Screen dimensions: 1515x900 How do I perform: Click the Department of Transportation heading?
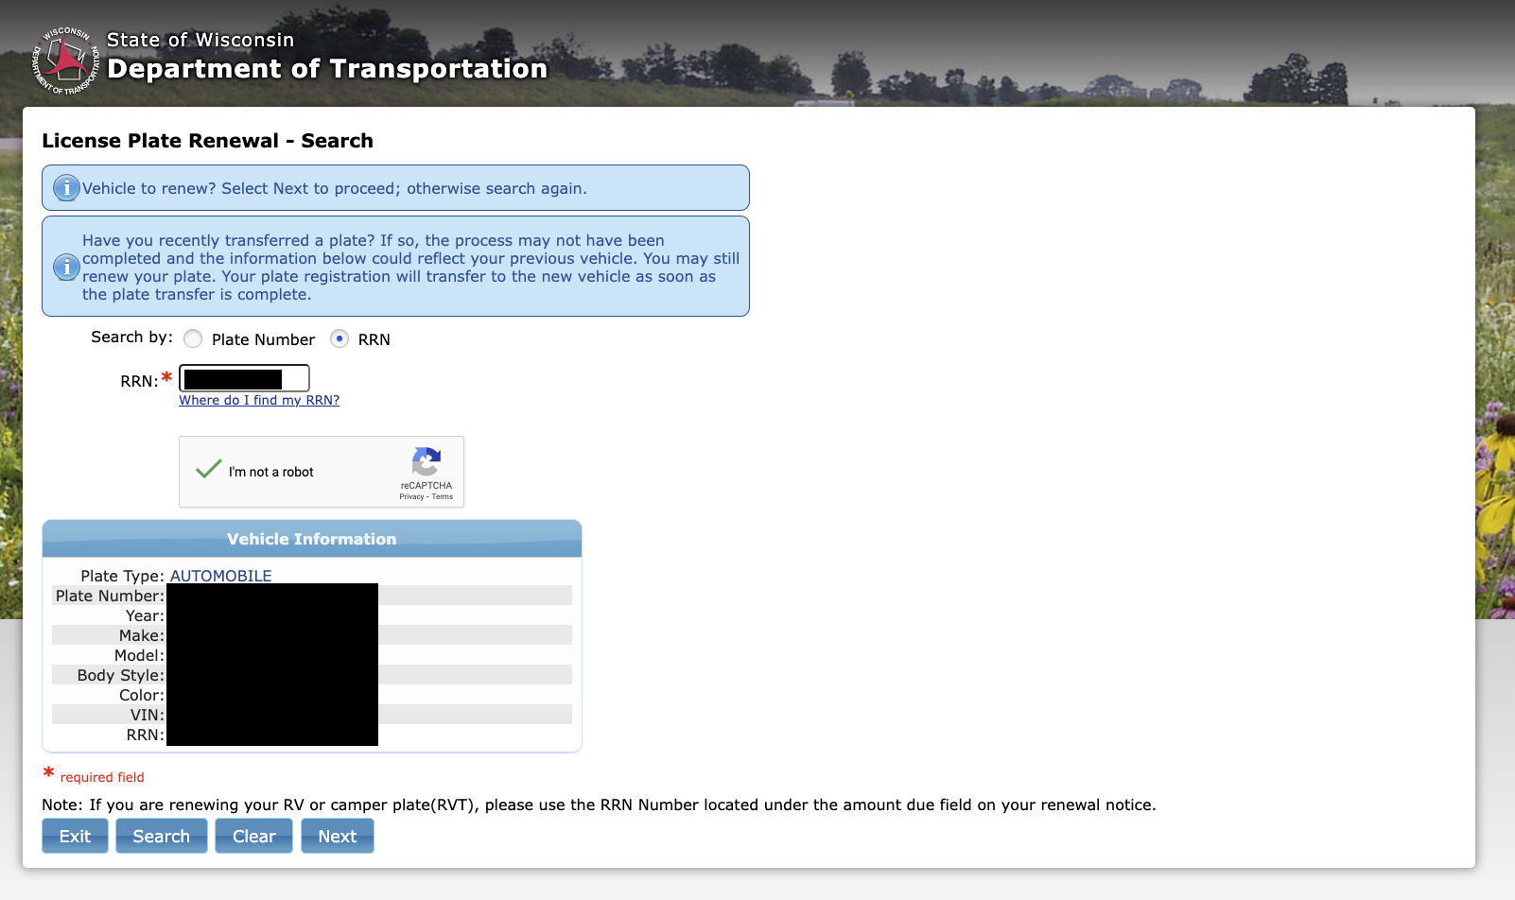[327, 69]
